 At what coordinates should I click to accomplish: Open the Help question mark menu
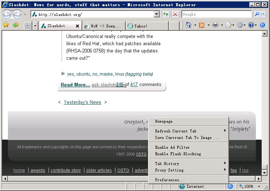252,25
